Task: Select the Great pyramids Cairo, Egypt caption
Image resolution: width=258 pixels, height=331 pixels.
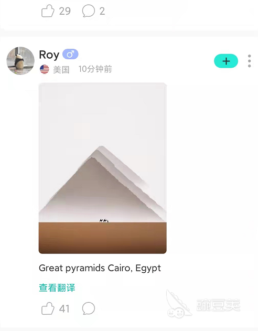Action: click(x=100, y=268)
